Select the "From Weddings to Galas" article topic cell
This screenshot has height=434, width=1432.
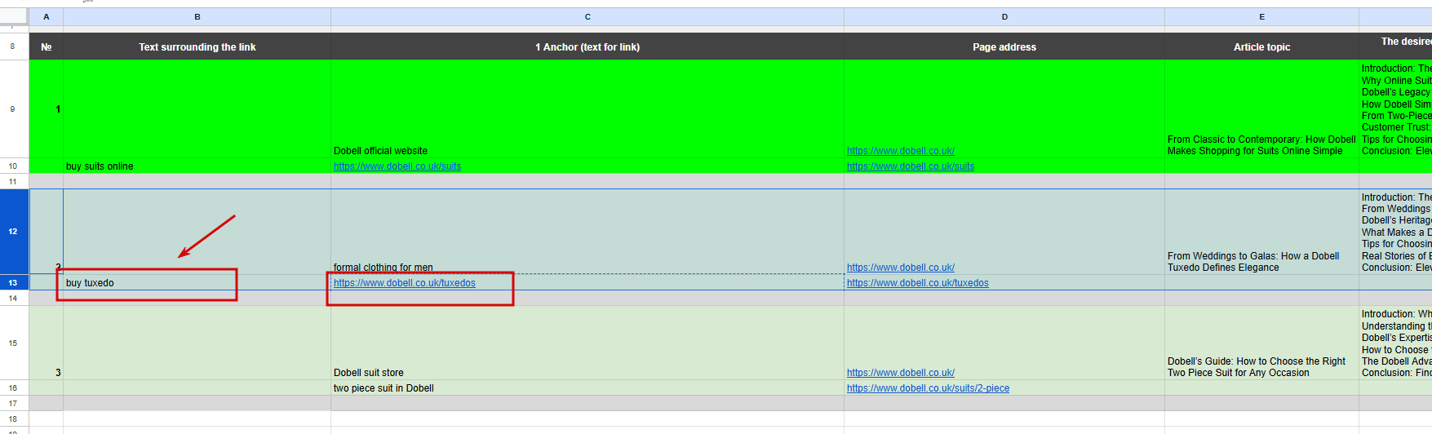tap(1261, 232)
